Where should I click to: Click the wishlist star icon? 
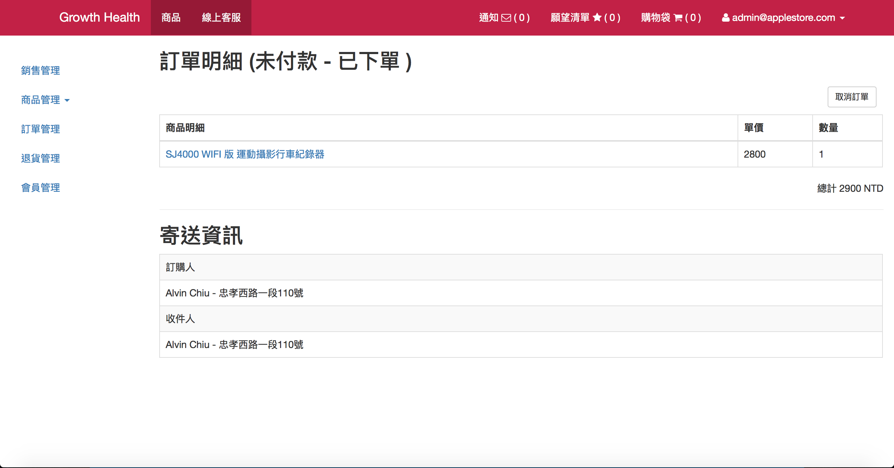coord(597,17)
